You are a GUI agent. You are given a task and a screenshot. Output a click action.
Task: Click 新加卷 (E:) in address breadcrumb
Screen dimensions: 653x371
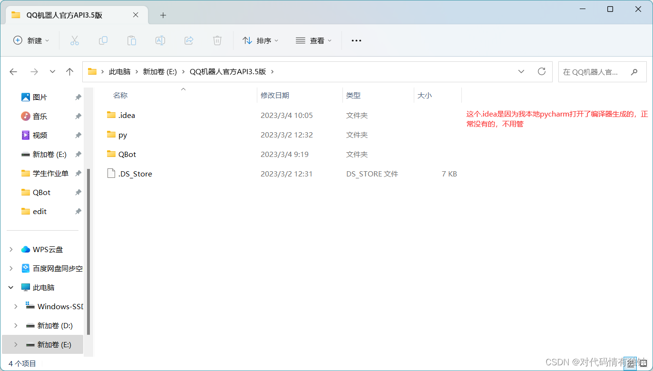pos(160,72)
